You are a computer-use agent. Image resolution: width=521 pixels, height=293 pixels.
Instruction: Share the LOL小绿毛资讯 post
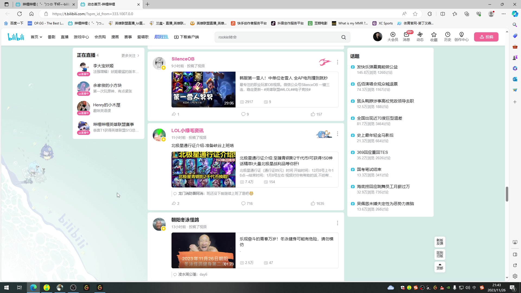(x=175, y=203)
